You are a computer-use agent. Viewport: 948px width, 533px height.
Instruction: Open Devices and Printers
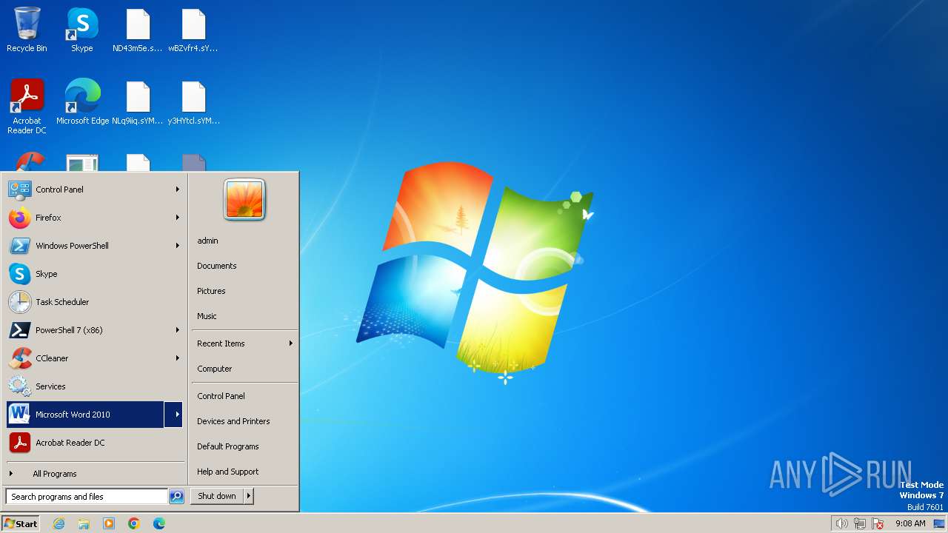[x=233, y=421]
